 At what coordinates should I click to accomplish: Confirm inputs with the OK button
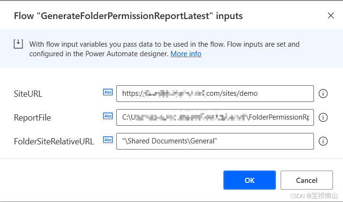tap(250, 180)
